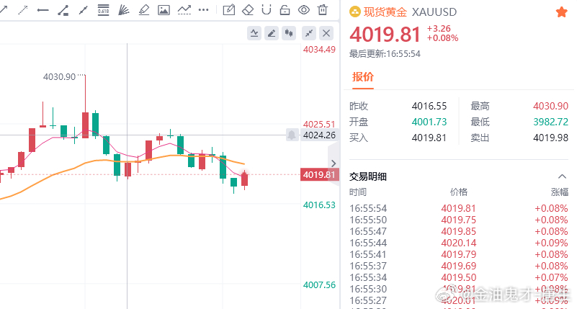Close the chart toolbar with X button
The image size is (577, 309).
tap(326, 33)
